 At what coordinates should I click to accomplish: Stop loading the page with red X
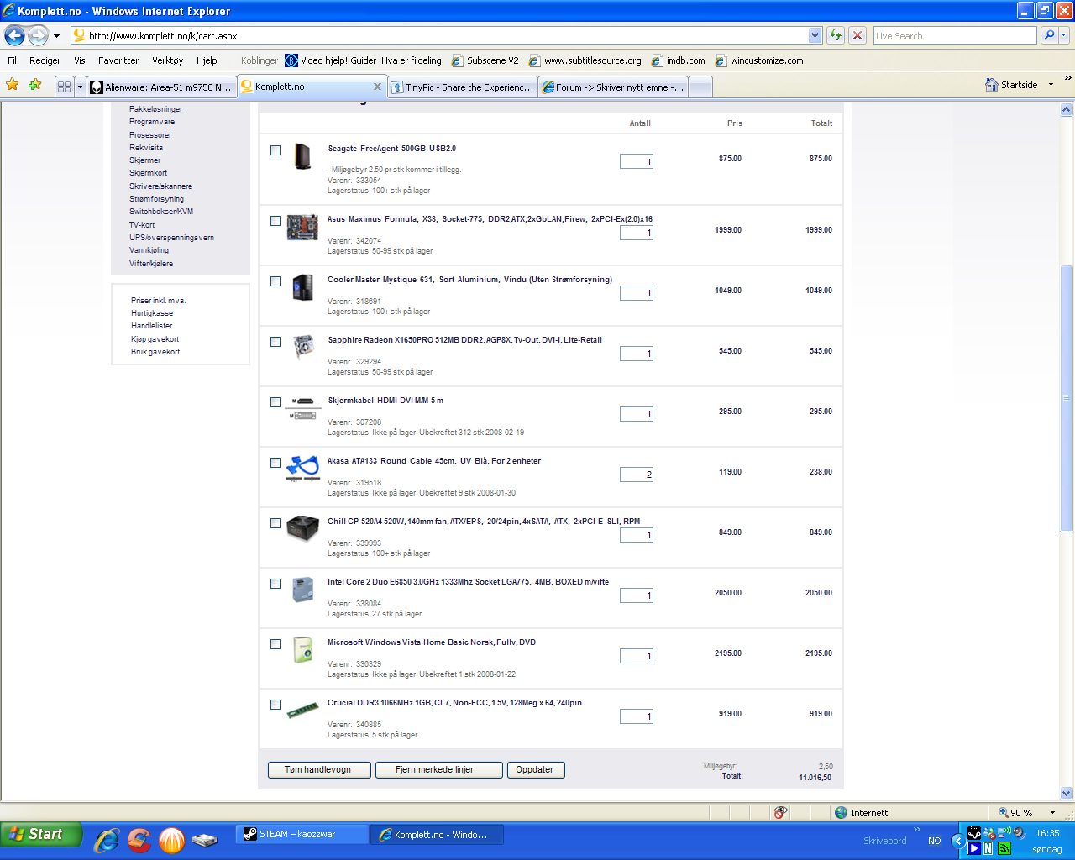[857, 35]
